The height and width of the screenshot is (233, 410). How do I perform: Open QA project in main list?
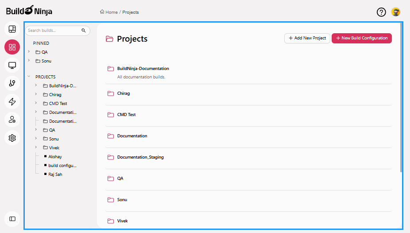pos(120,179)
